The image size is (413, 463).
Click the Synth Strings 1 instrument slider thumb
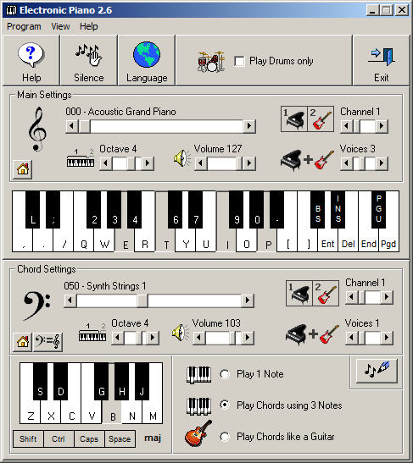[x=142, y=300]
